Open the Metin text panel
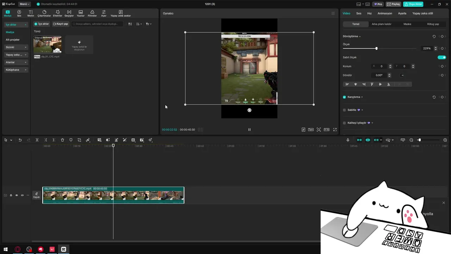This screenshot has height=254, width=451. point(31,13)
